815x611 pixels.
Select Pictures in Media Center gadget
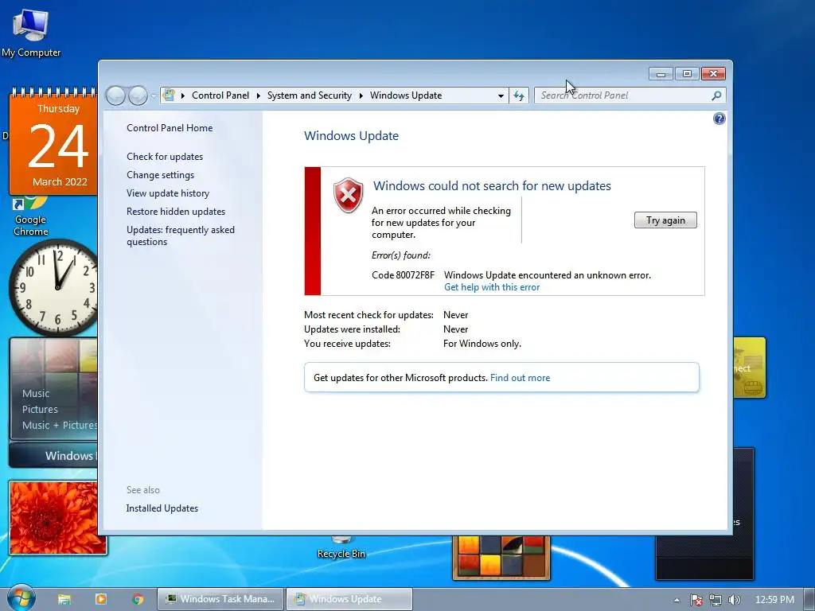[x=40, y=410]
